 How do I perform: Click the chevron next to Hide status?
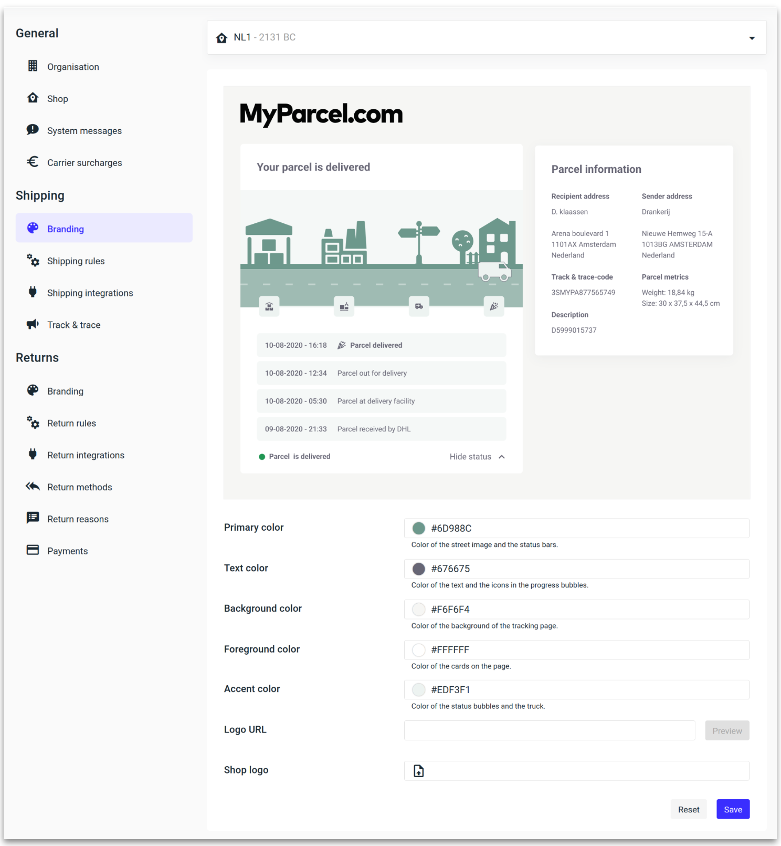(502, 457)
